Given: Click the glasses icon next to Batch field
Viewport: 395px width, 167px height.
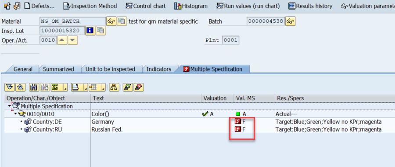Looking at the screenshot, I should point(290,21).
